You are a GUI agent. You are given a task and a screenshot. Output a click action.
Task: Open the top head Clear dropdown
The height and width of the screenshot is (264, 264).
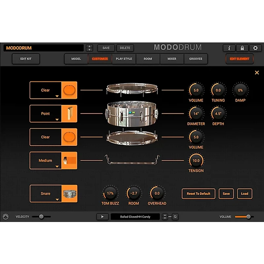point(46,90)
